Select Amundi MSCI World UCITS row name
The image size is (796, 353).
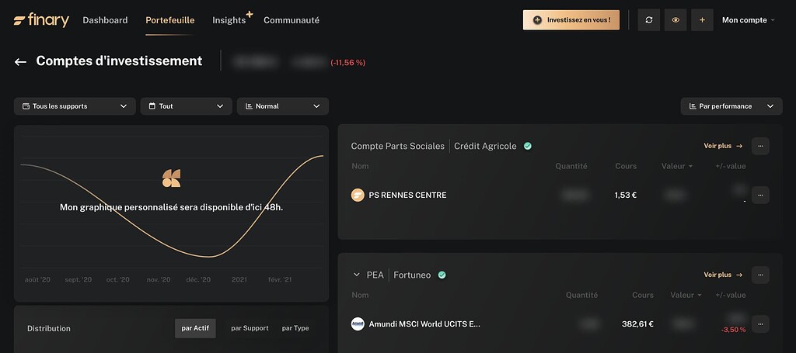[424, 324]
